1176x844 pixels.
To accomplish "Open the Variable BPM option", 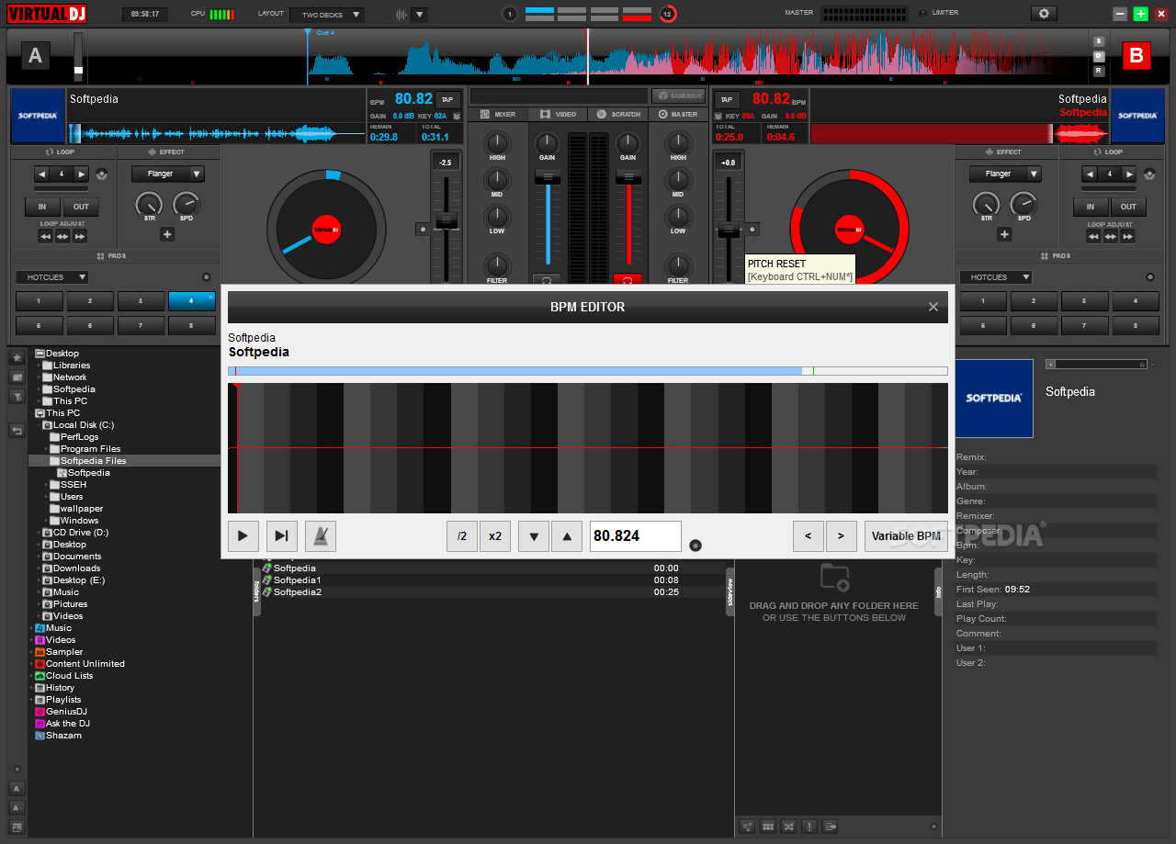I will click(x=906, y=536).
